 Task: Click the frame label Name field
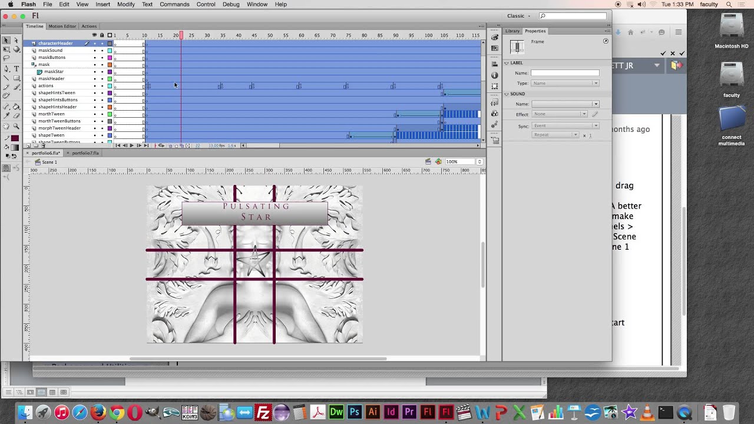click(x=565, y=73)
